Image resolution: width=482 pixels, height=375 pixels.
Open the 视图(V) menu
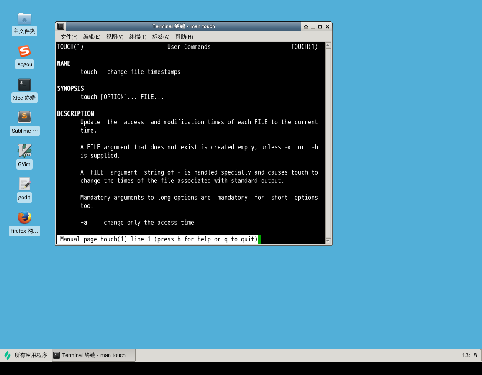(x=115, y=37)
